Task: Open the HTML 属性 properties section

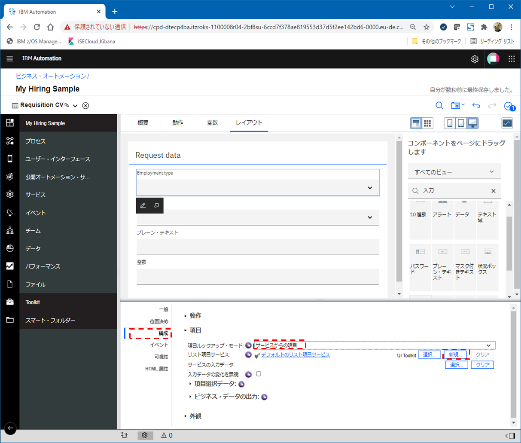Action: pyautogui.click(x=157, y=369)
